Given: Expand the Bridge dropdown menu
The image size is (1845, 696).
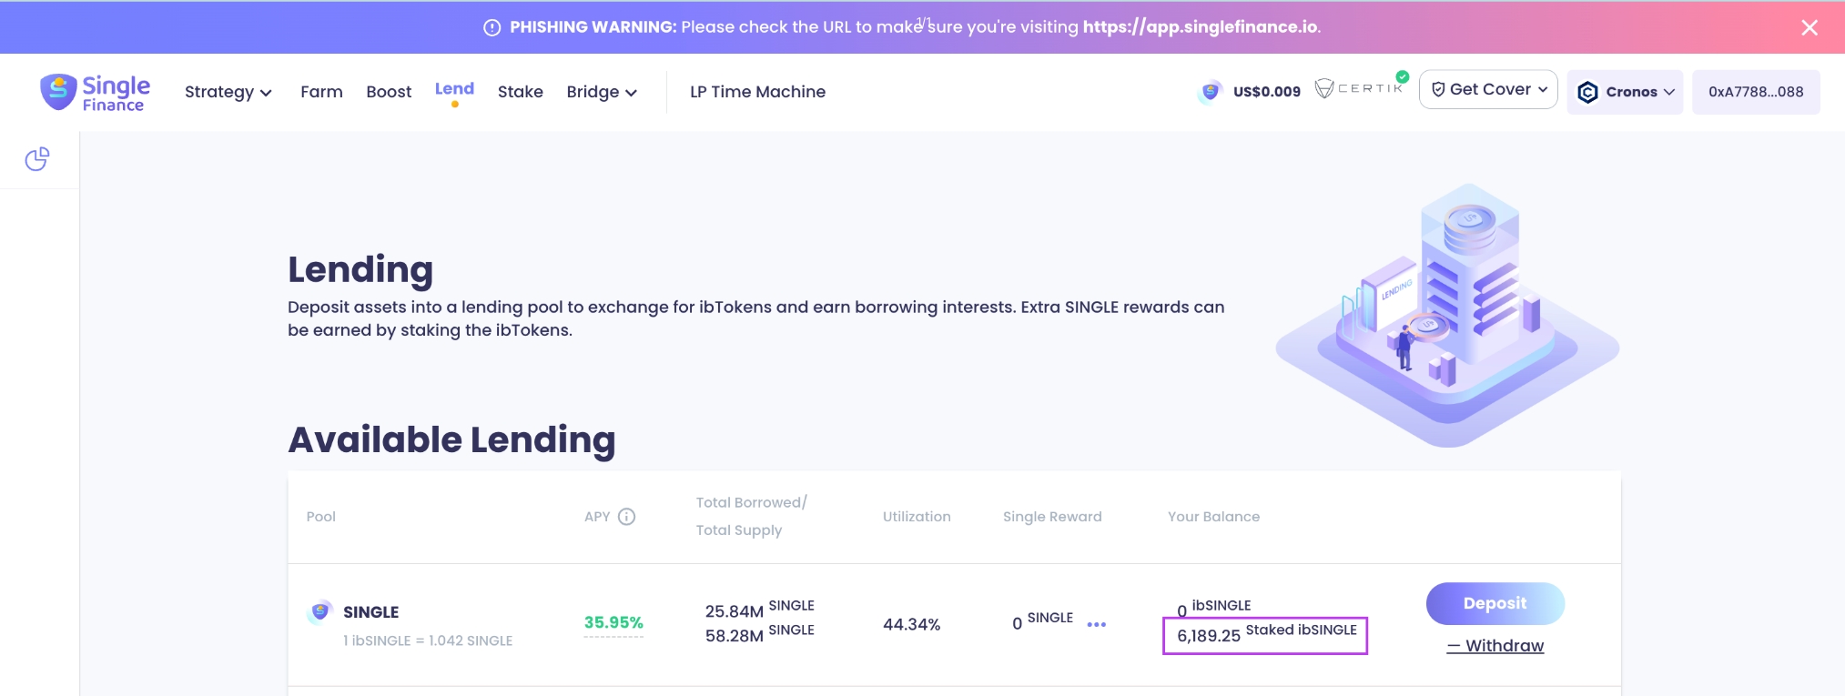Looking at the screenshot, I should [x=601, y=92].
